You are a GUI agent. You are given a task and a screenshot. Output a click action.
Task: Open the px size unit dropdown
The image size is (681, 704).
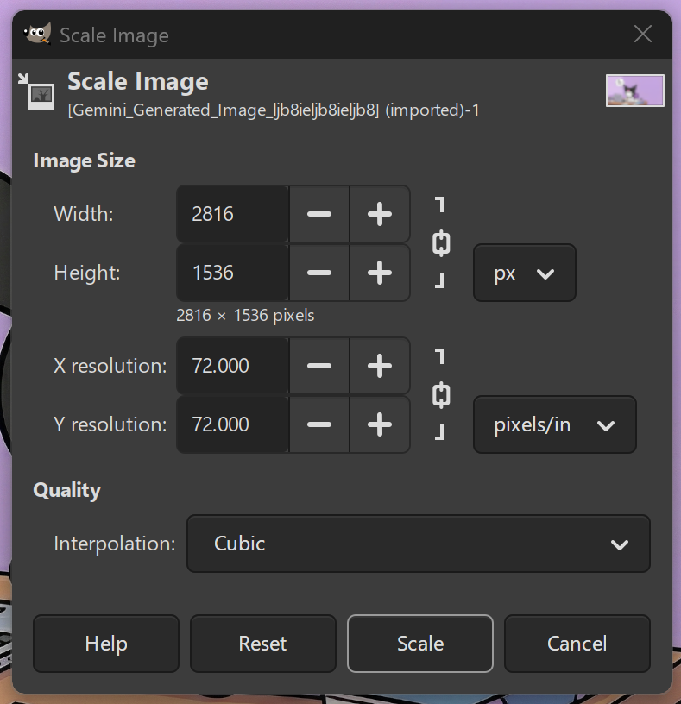pos(524,273)
